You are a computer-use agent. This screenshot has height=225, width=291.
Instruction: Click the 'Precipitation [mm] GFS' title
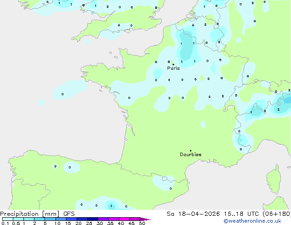[x=37, y=214]
